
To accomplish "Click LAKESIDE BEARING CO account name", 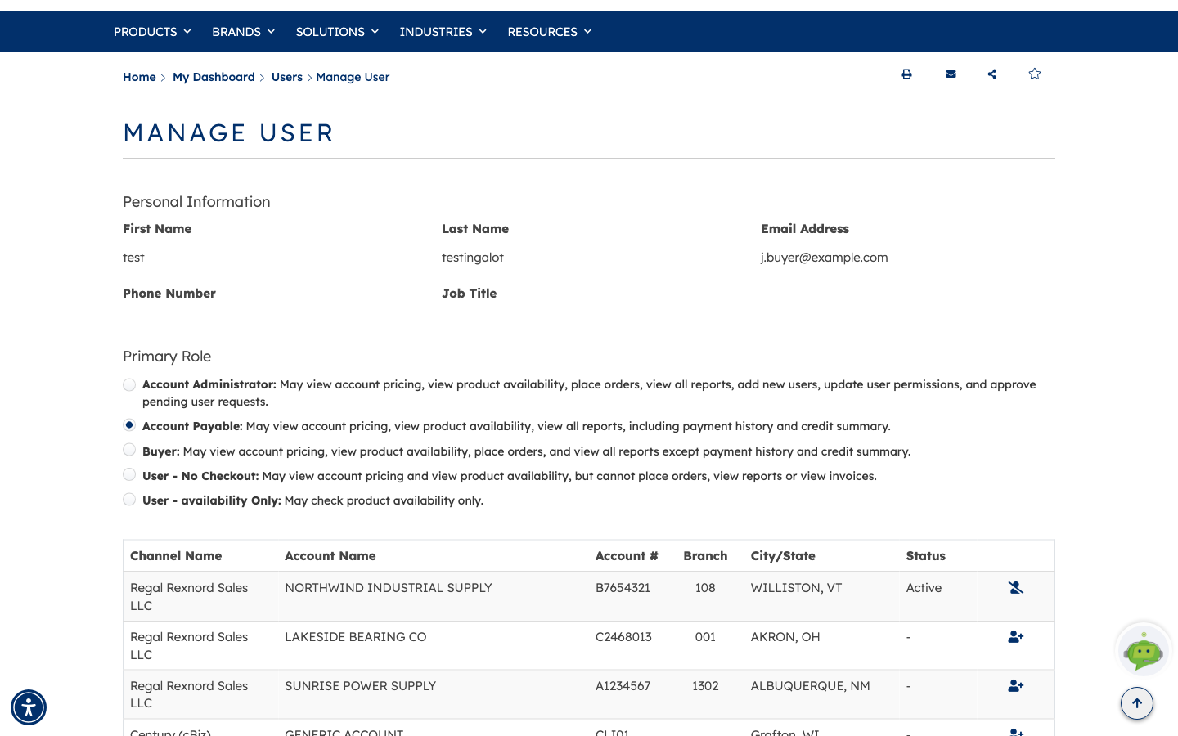I will click(356, 637).
